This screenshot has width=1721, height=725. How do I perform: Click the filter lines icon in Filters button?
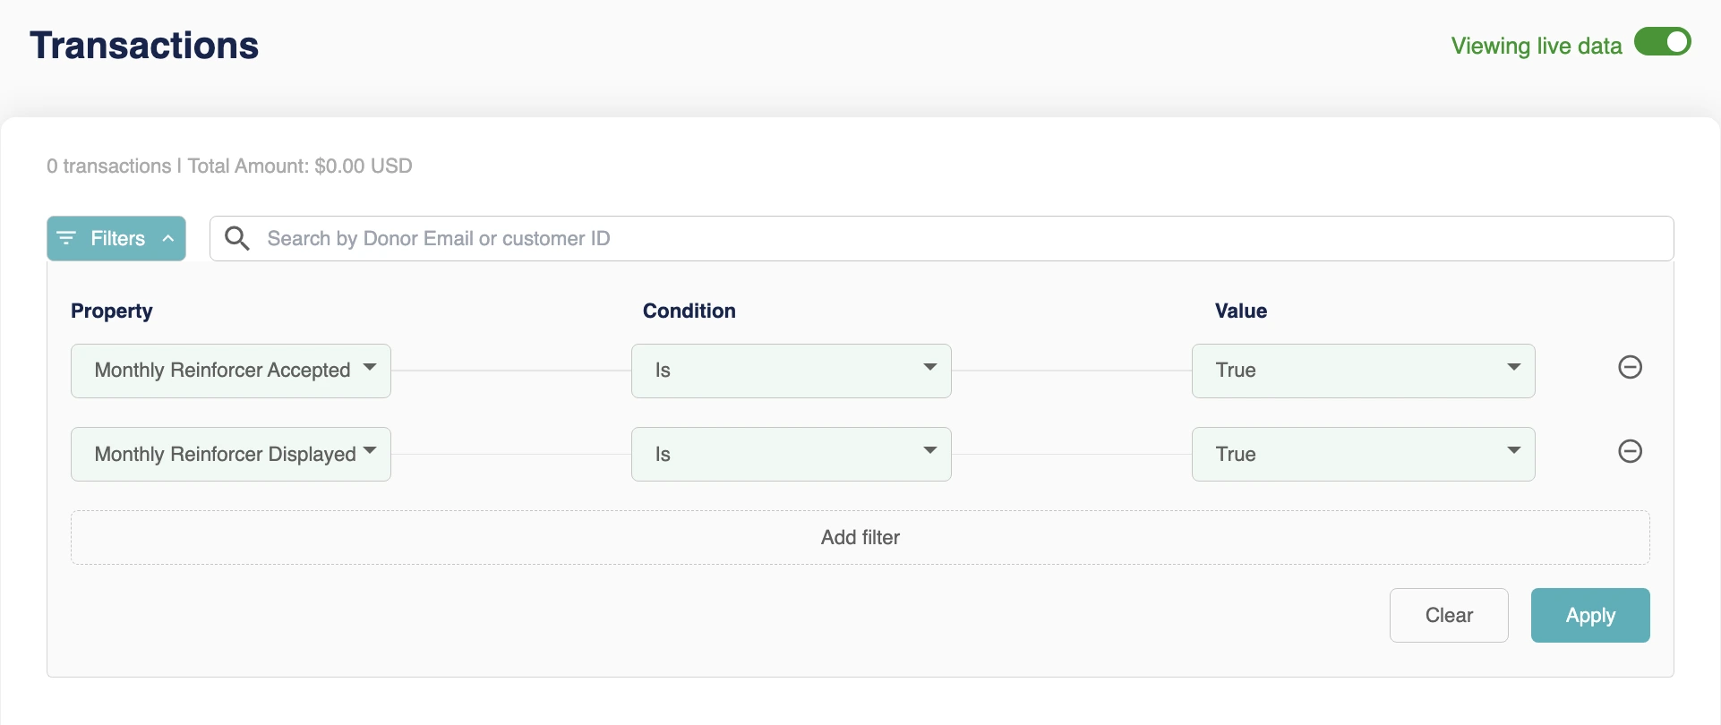[66, 238]
